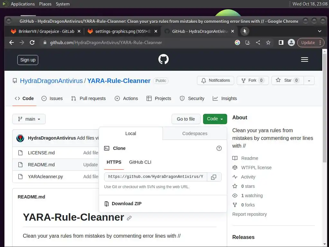Open the Pull requests tab
The image size is (329, 247).
(88, 98)
